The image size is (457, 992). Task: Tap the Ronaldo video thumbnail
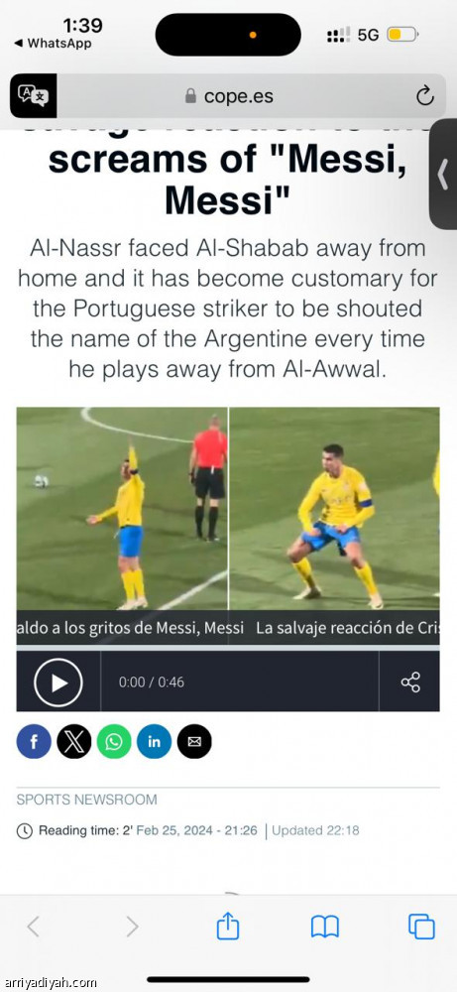228,508
